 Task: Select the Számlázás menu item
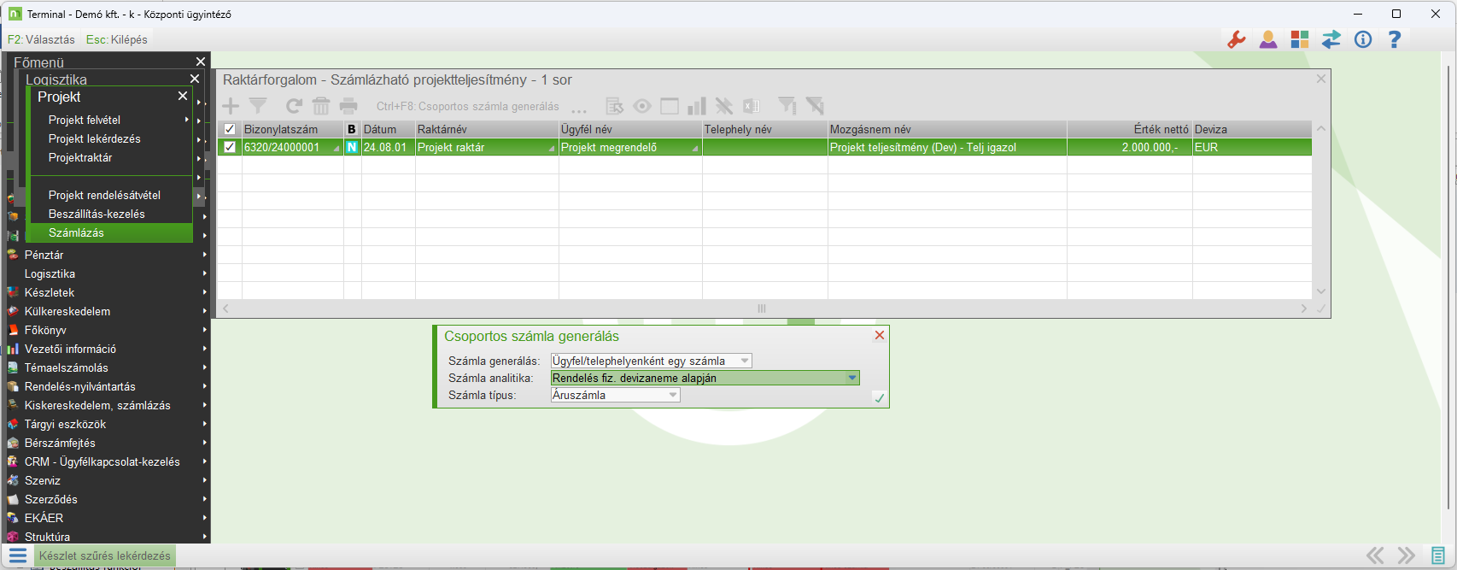(111, 232)
